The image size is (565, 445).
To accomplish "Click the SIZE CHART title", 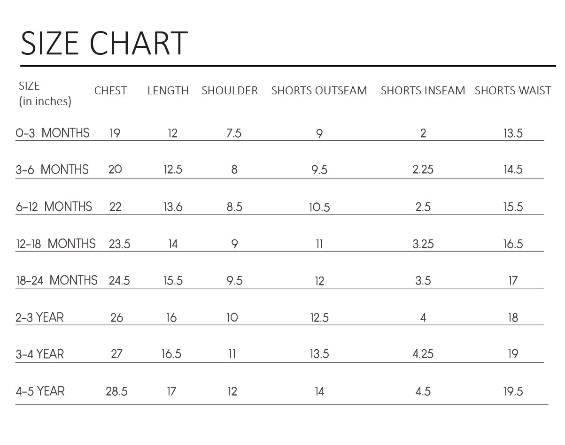I will (x=104, y=43).
